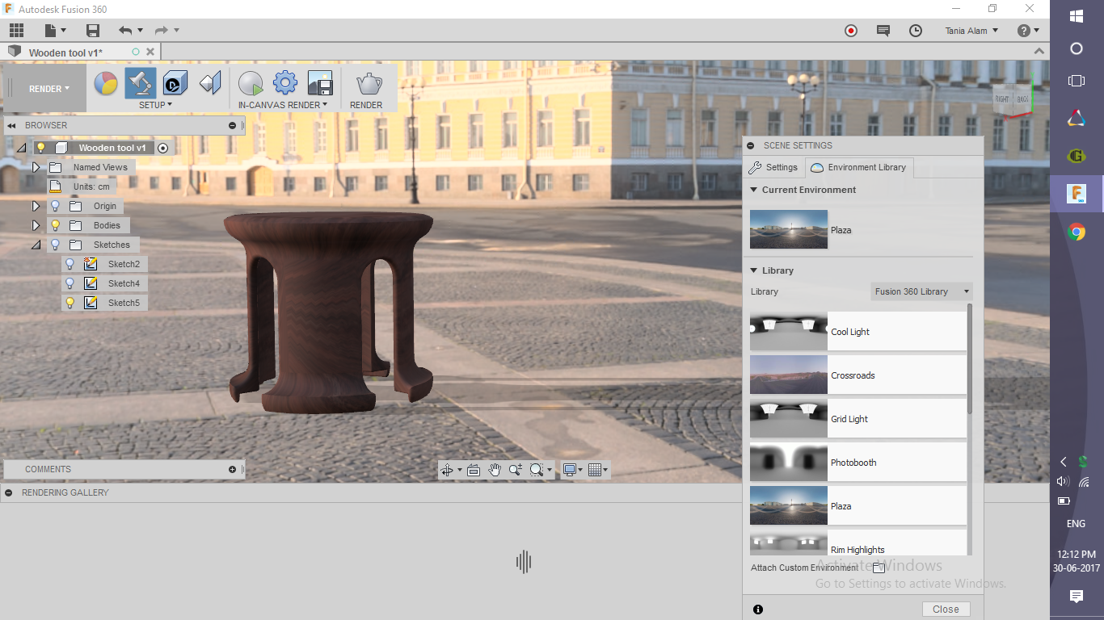Expand the Rendering Gallery panel

[x=8, y=492]
